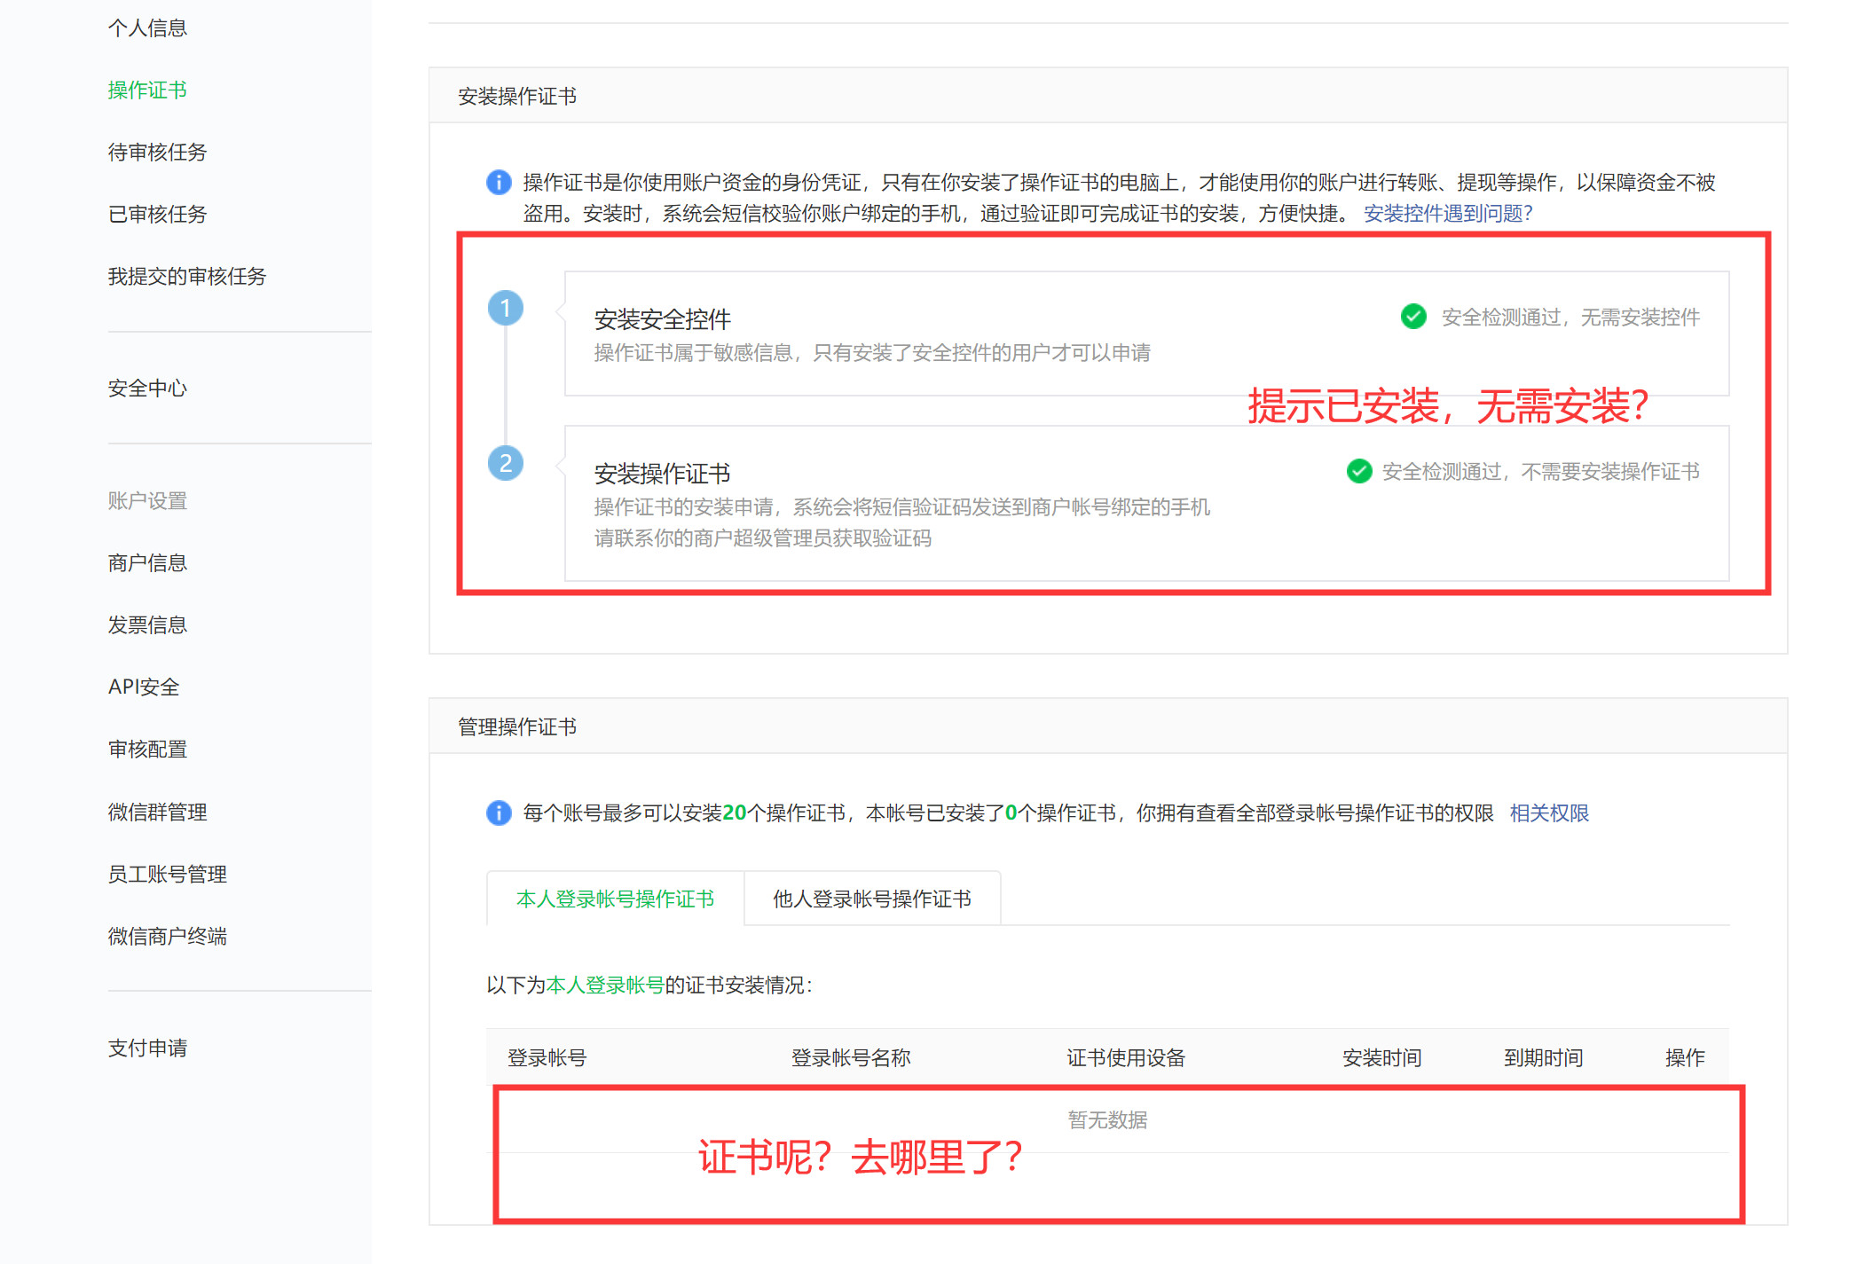Viewport: 1849px width, 1264px height.
Task: Select 操作证书 sidebar item
Action: [147, 90]
